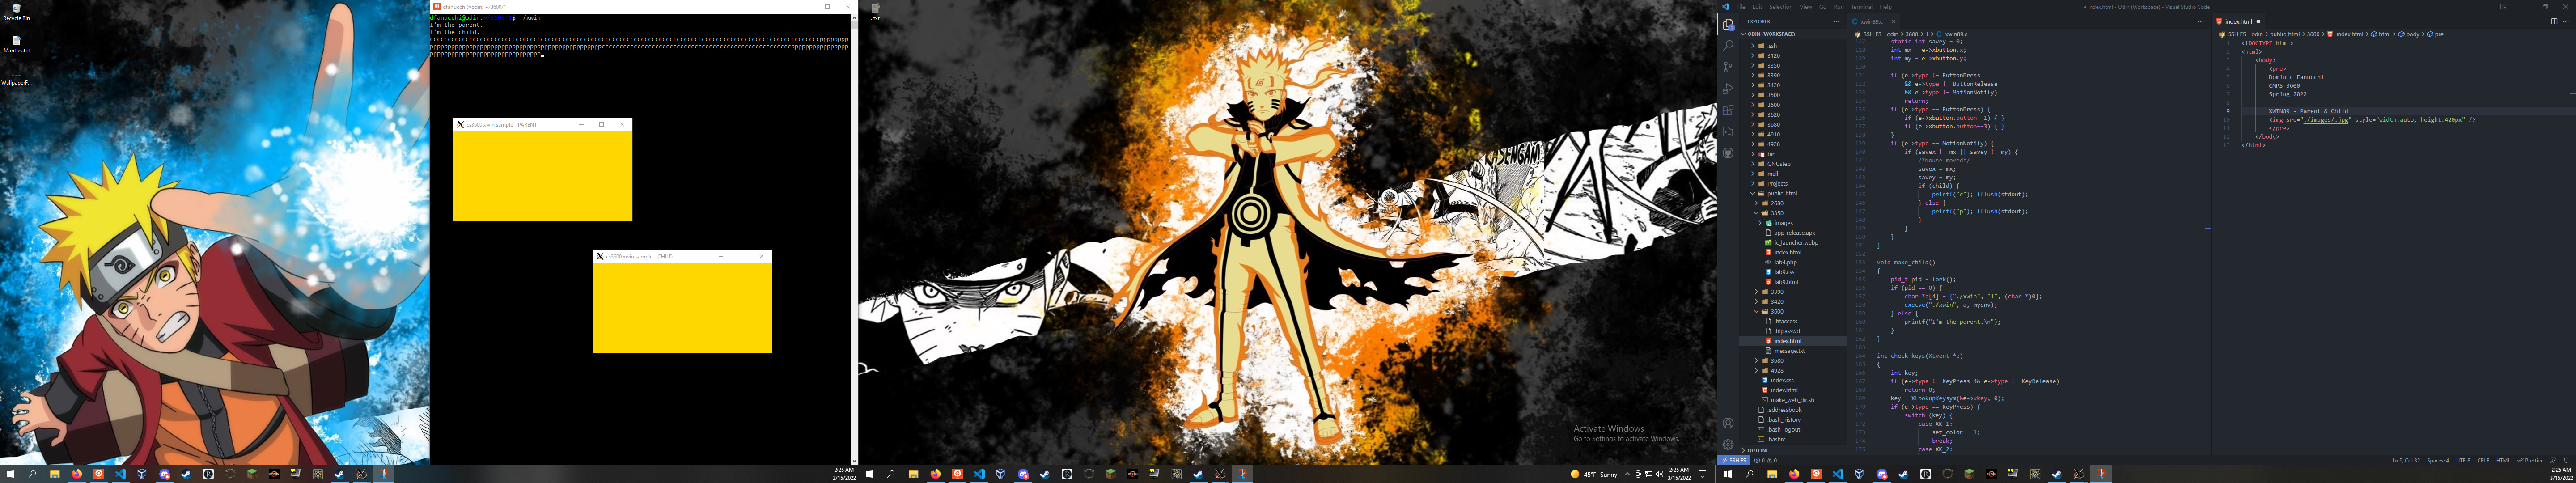Screen dimensions: 2576x483
Task: Click the public_html breadcrumb above index.html editor
Action: [2285, 34]
